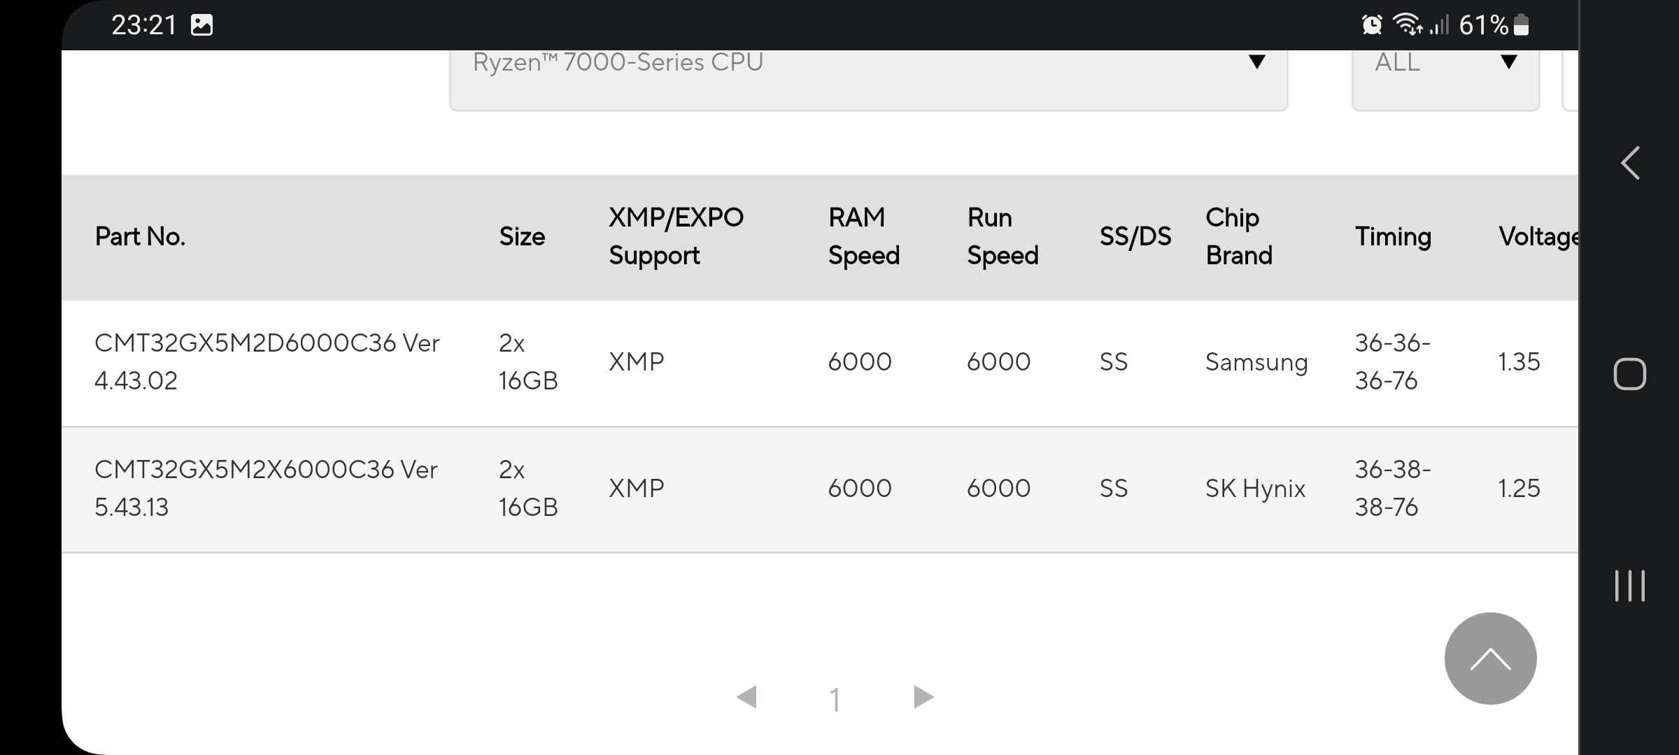Select the Part No. column header
Screen dimensions: 1679x755
[140, 237]
